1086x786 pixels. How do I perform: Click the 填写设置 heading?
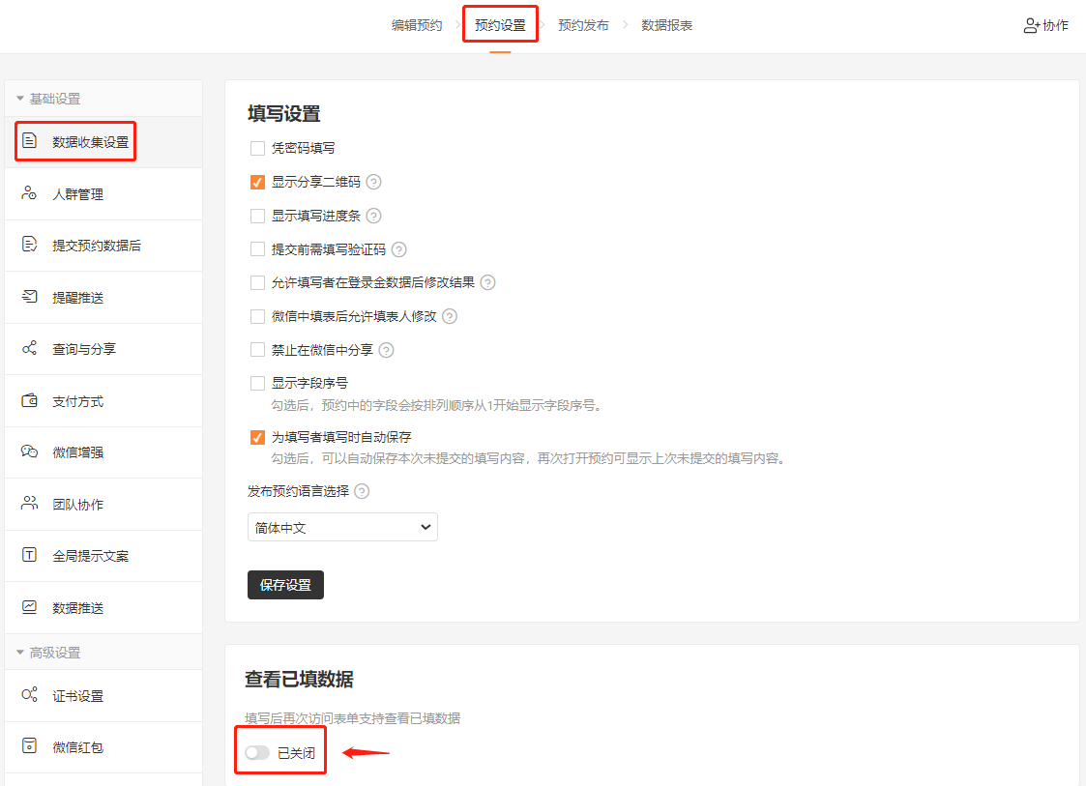[x=284, y=113]
